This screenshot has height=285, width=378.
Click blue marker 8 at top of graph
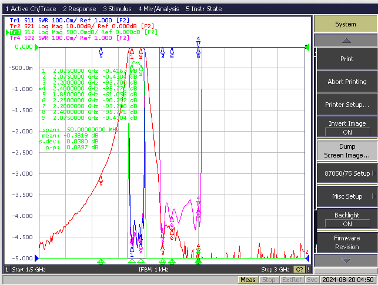198,53
